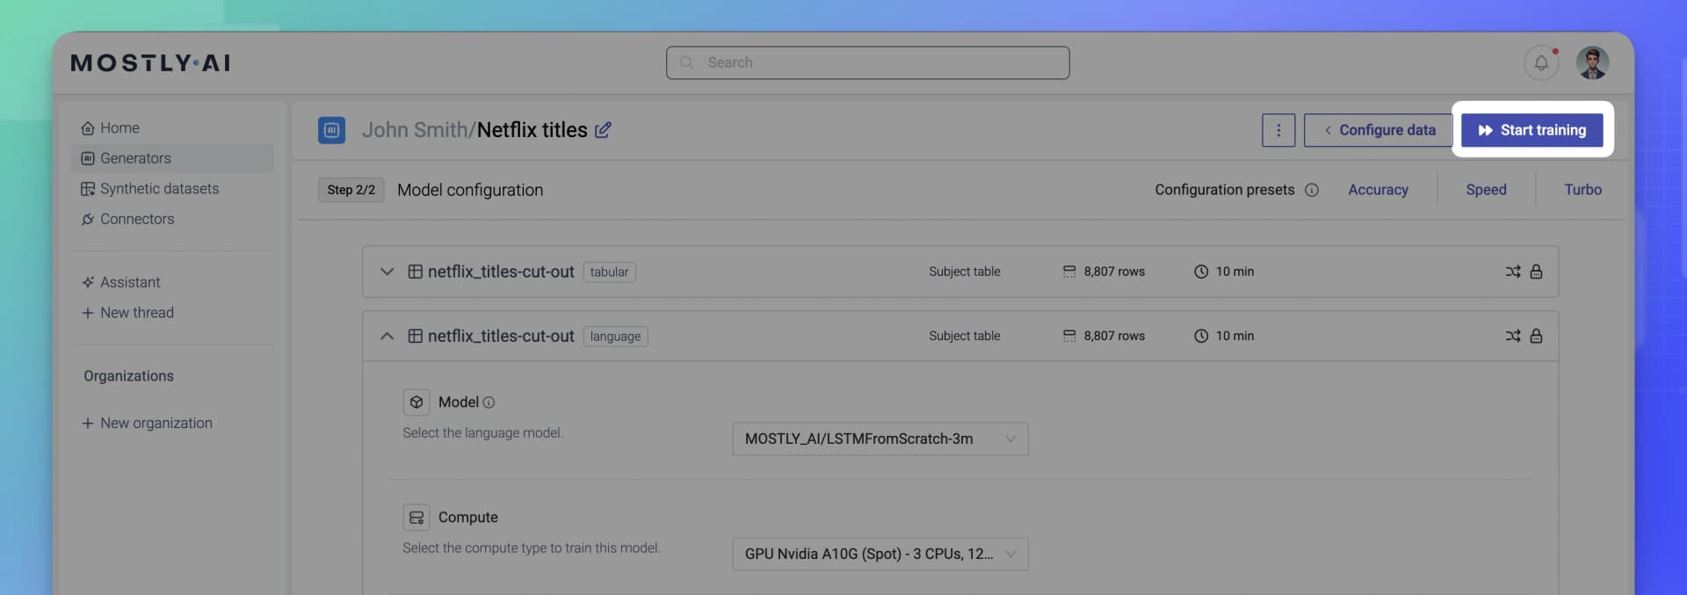This screenshot has width=1687, height=595.
Task: Show Configuration presets info icon
Action: coord(1312,190)
